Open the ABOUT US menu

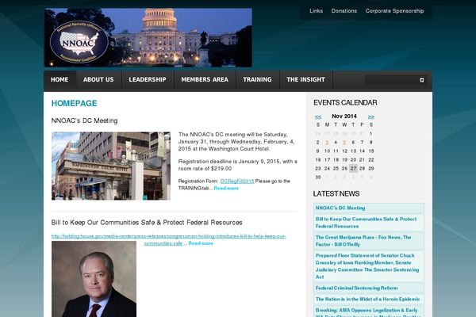(98, 80)
